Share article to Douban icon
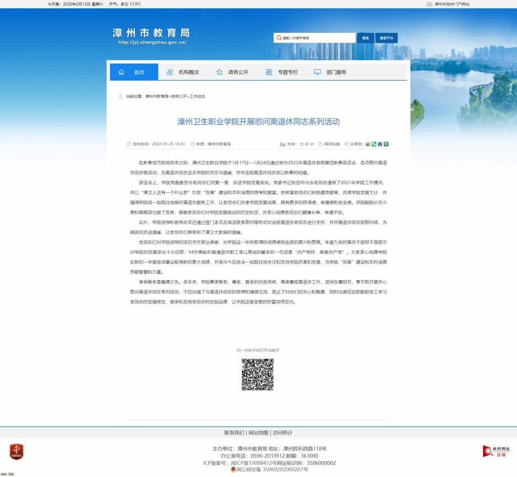 click(386, 144)
